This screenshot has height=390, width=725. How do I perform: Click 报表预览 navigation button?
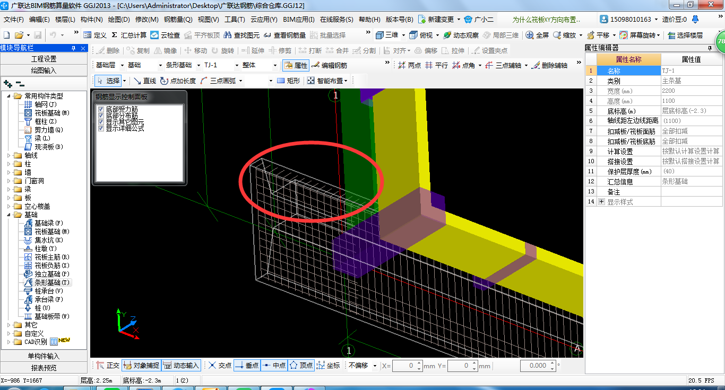tap(44, 368)
